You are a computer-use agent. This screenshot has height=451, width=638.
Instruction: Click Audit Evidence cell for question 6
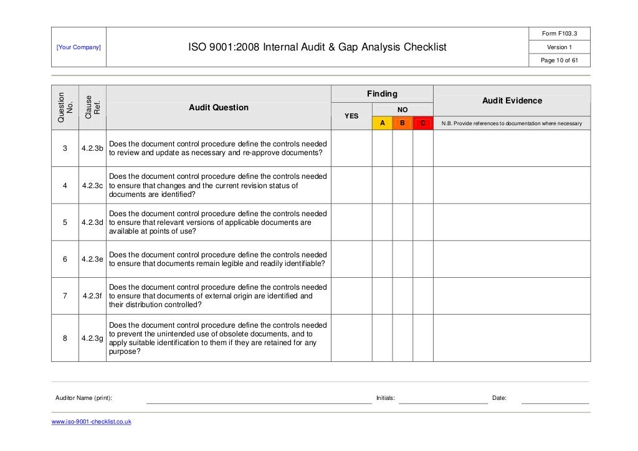[512, 259]
